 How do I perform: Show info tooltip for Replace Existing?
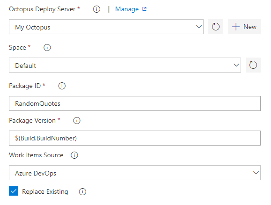pyautogui.click(x=82, y=192)
